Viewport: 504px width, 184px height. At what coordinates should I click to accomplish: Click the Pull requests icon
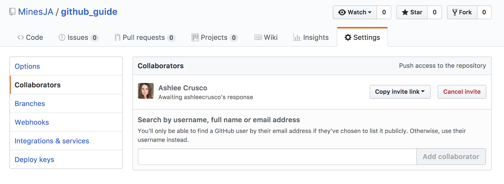pos(117,37)
